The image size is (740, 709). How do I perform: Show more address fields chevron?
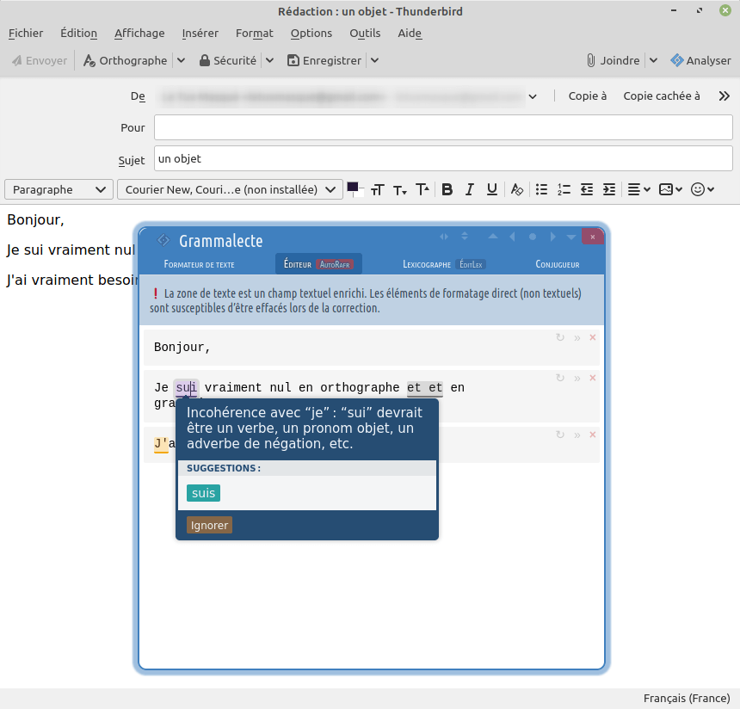pyautogui.click(x=724, y=96)
